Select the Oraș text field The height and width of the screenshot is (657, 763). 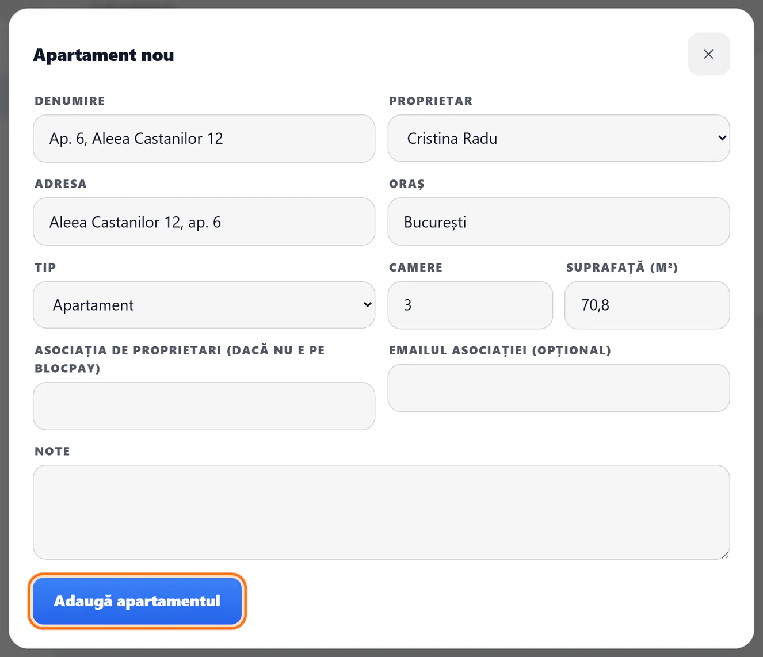[559, 222]
